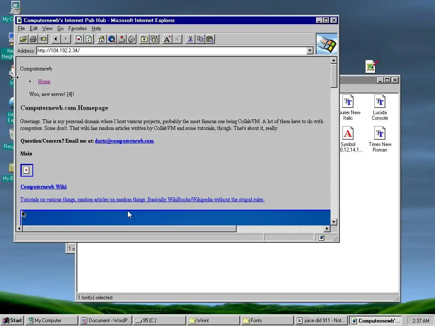Click horizontal scrollbar right arrow
The image size is (435, 326).
[327, 229]
